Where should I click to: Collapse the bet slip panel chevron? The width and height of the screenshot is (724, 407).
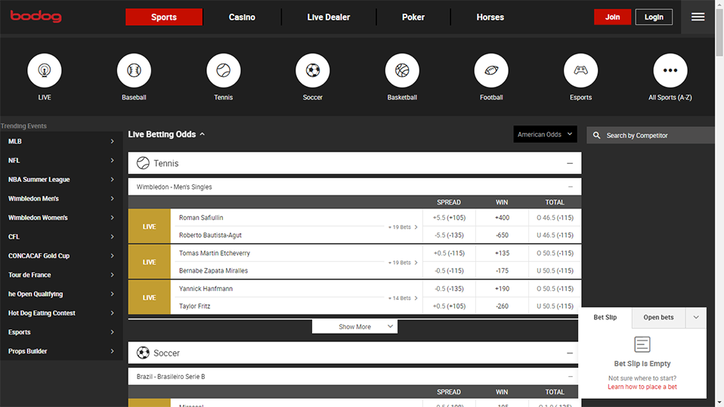[695, 318]
